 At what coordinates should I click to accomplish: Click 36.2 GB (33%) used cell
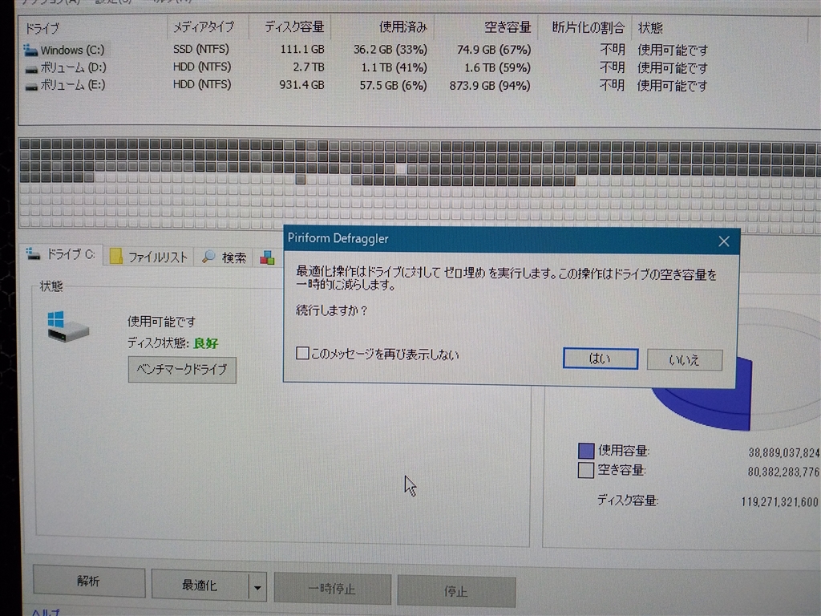point(390,50)
